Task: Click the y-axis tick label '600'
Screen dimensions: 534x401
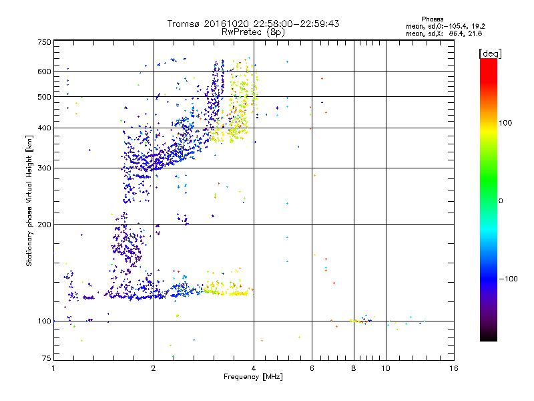Action: coord(44,72)
